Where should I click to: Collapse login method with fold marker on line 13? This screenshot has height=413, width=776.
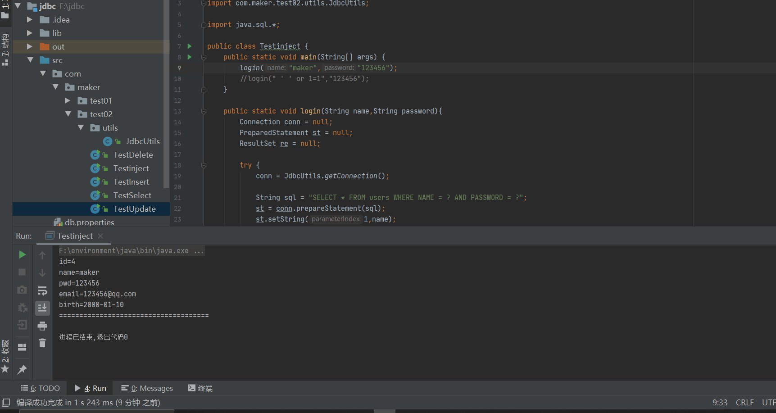pos(204,111)
